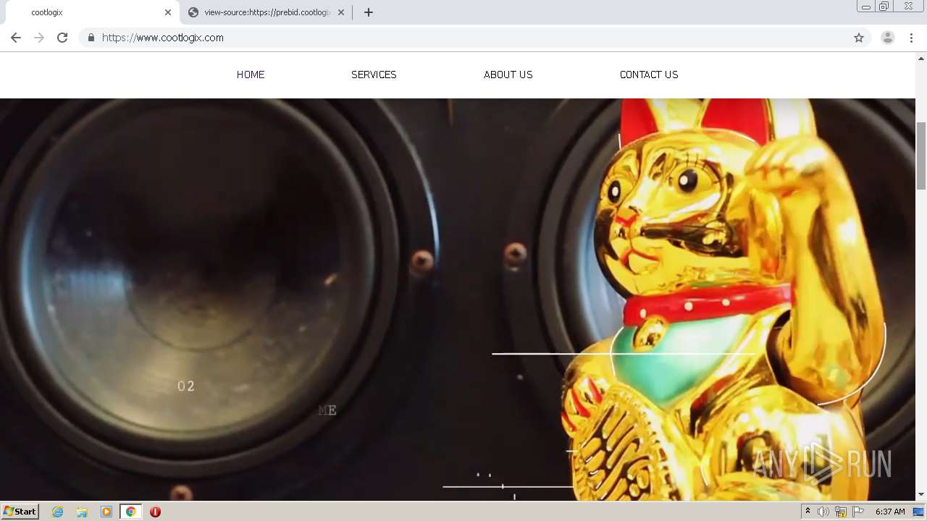The width and height of the screenshot is (927, 521).
Task: Switch to the view-source prebid.cootlogix tab
Action: (x=266, y=12)
